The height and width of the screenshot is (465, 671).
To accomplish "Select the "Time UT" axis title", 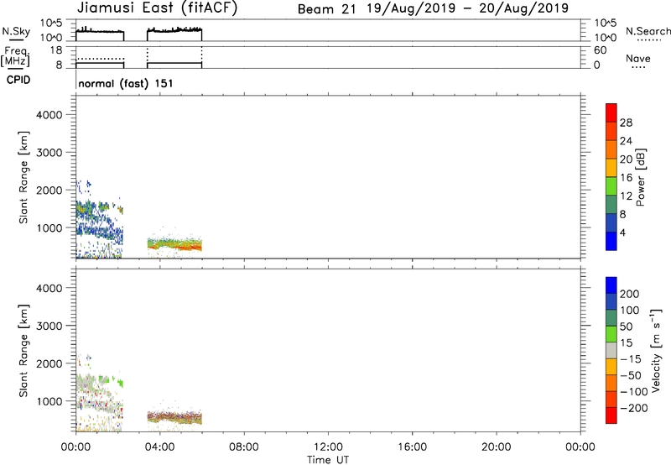I will (328, 460).
